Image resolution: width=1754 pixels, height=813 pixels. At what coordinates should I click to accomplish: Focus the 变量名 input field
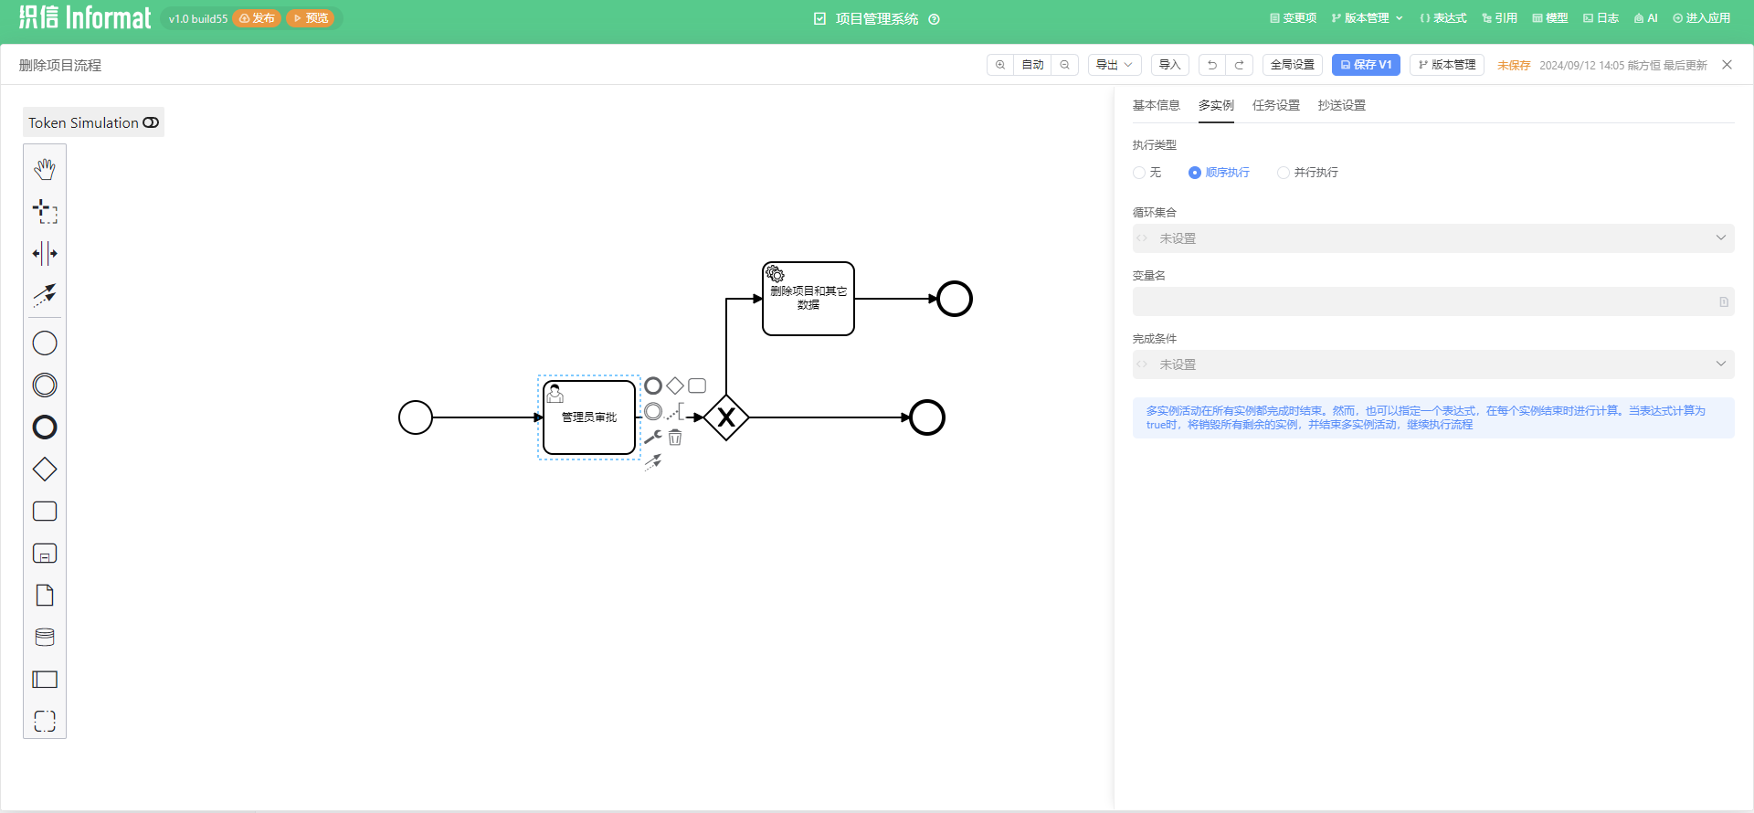click(1433, 301)
